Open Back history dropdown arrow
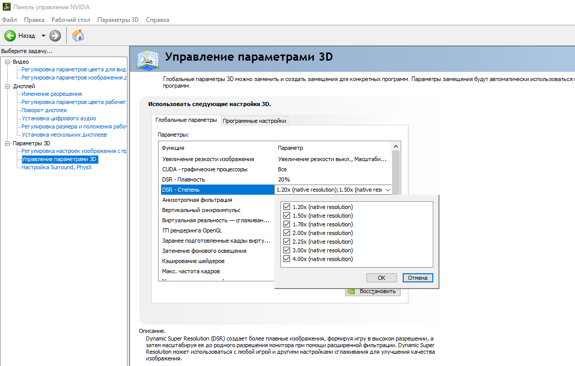 43,36
